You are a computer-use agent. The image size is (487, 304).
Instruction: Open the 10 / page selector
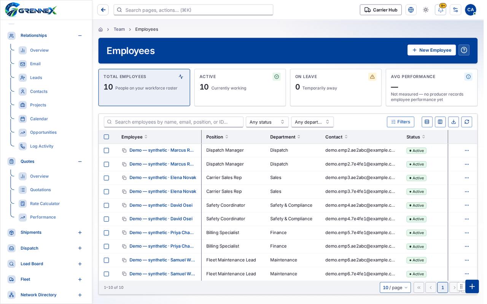pos(395,288)
